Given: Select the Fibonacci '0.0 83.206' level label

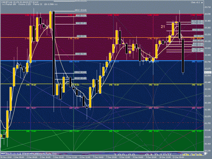Looking at the screenshot, I should 81,36.
